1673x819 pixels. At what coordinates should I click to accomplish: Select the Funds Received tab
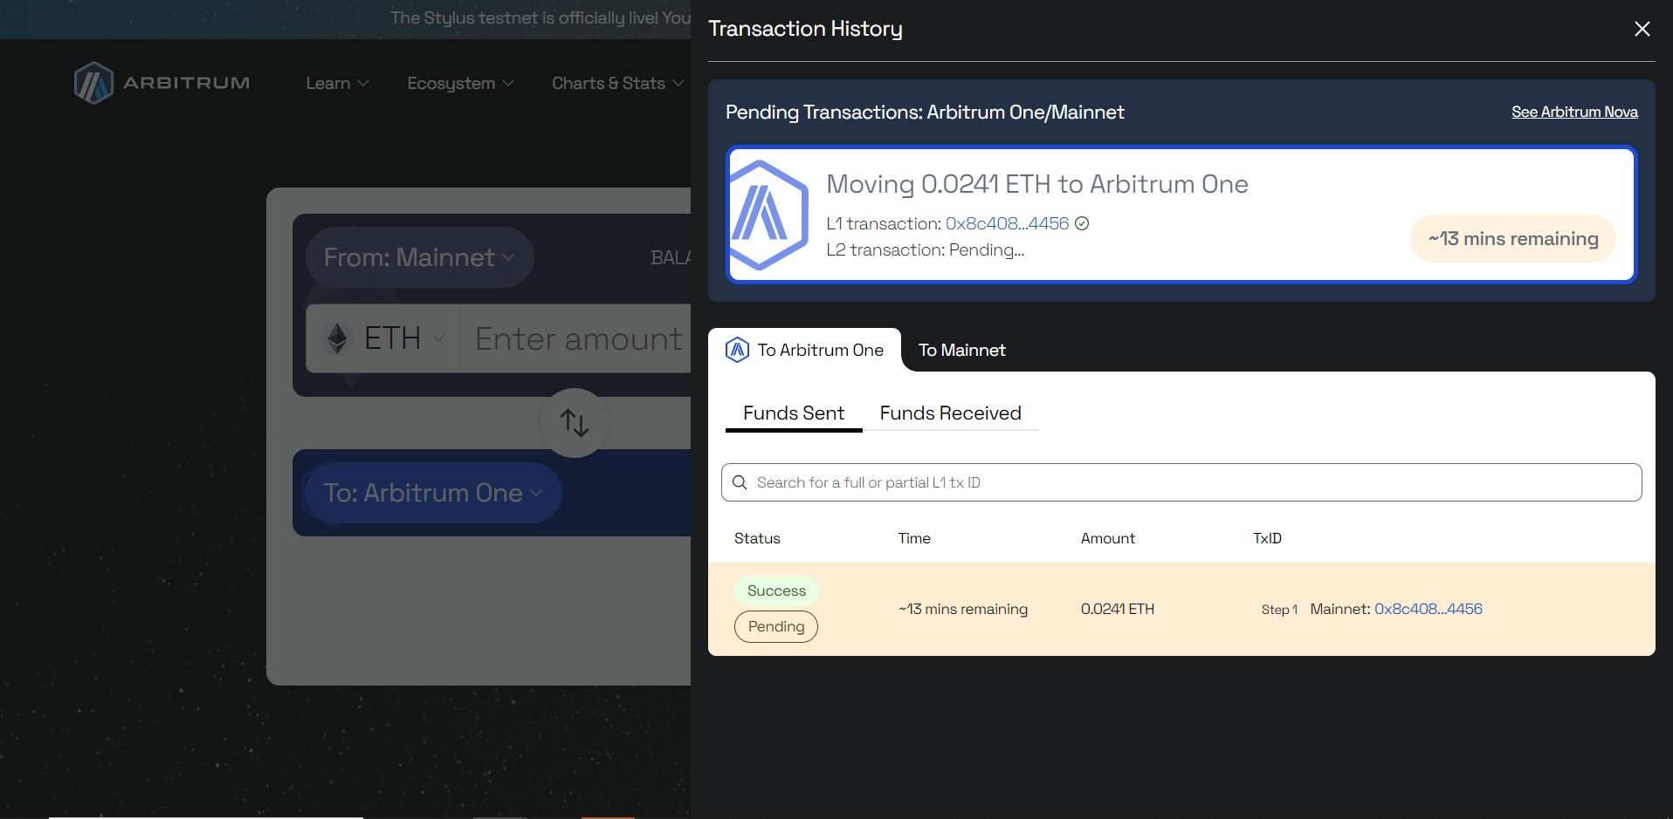[950, 413]
